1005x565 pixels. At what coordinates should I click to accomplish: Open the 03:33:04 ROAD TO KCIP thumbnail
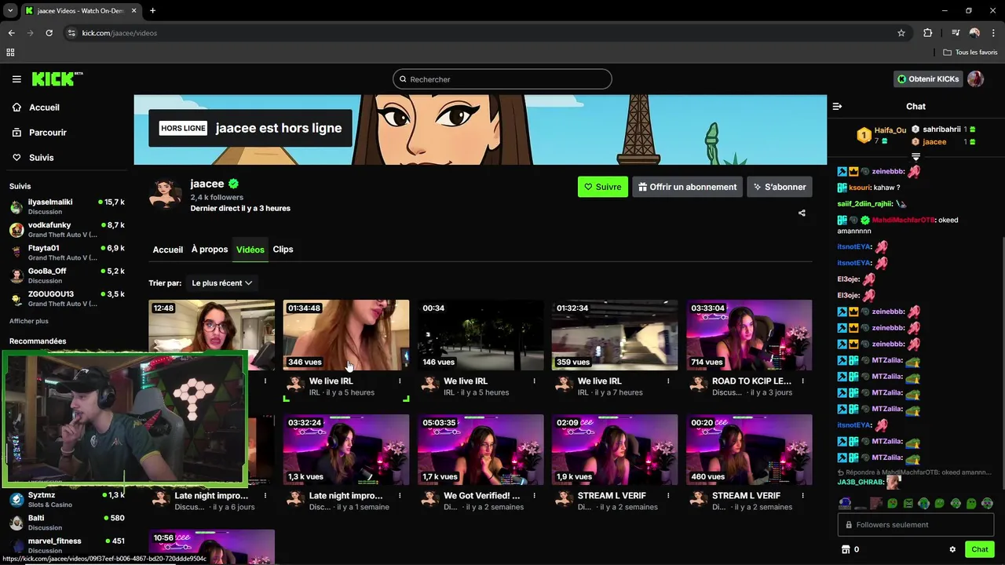tap(749, 335)
